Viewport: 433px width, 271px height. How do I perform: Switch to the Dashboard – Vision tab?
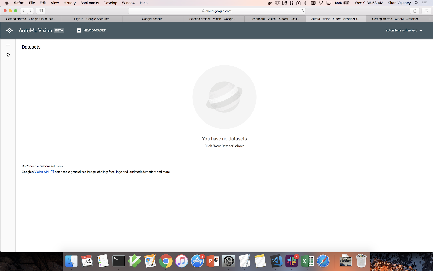pos(274,19)
